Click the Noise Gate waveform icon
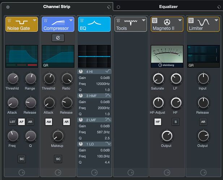This screenshot has width=223, height=180. [x=22, y=22]
